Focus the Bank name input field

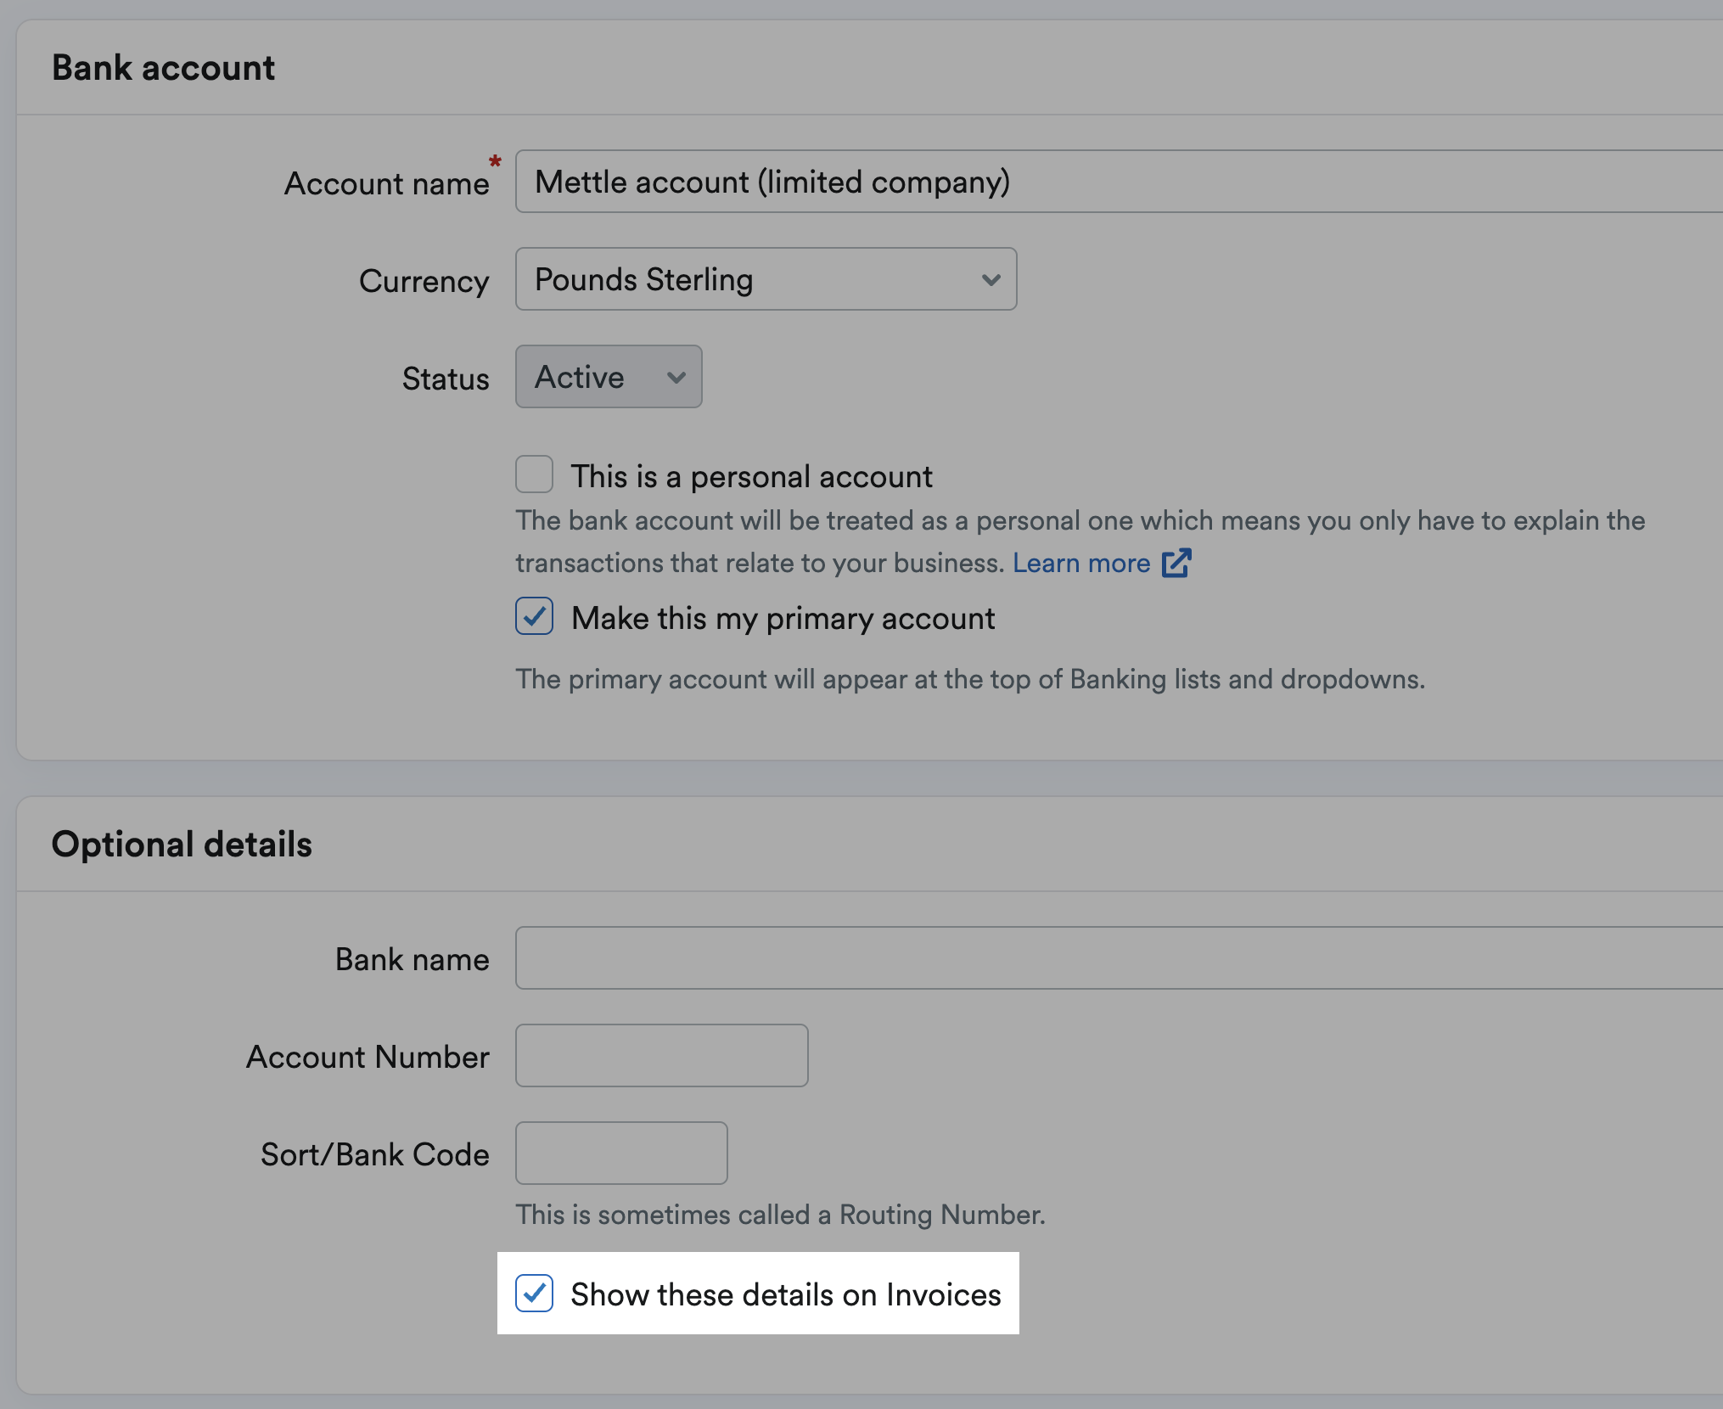tap(1119, 958)
